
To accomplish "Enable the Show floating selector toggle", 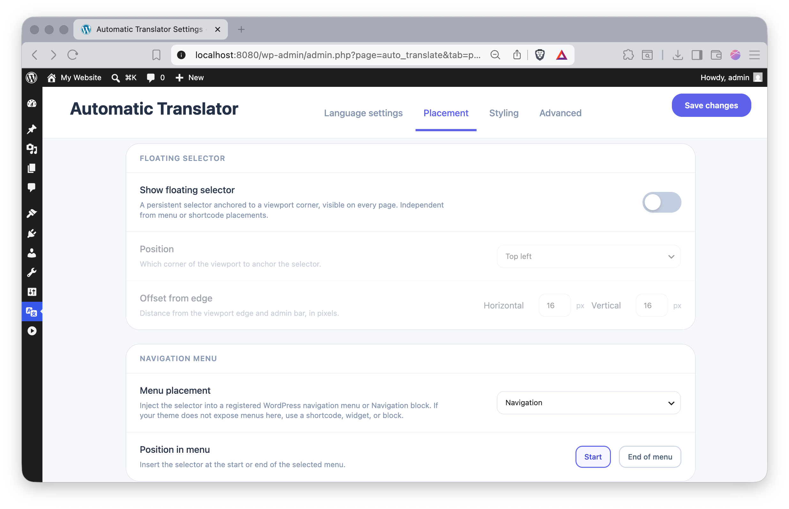I will [x=662, y=202].
